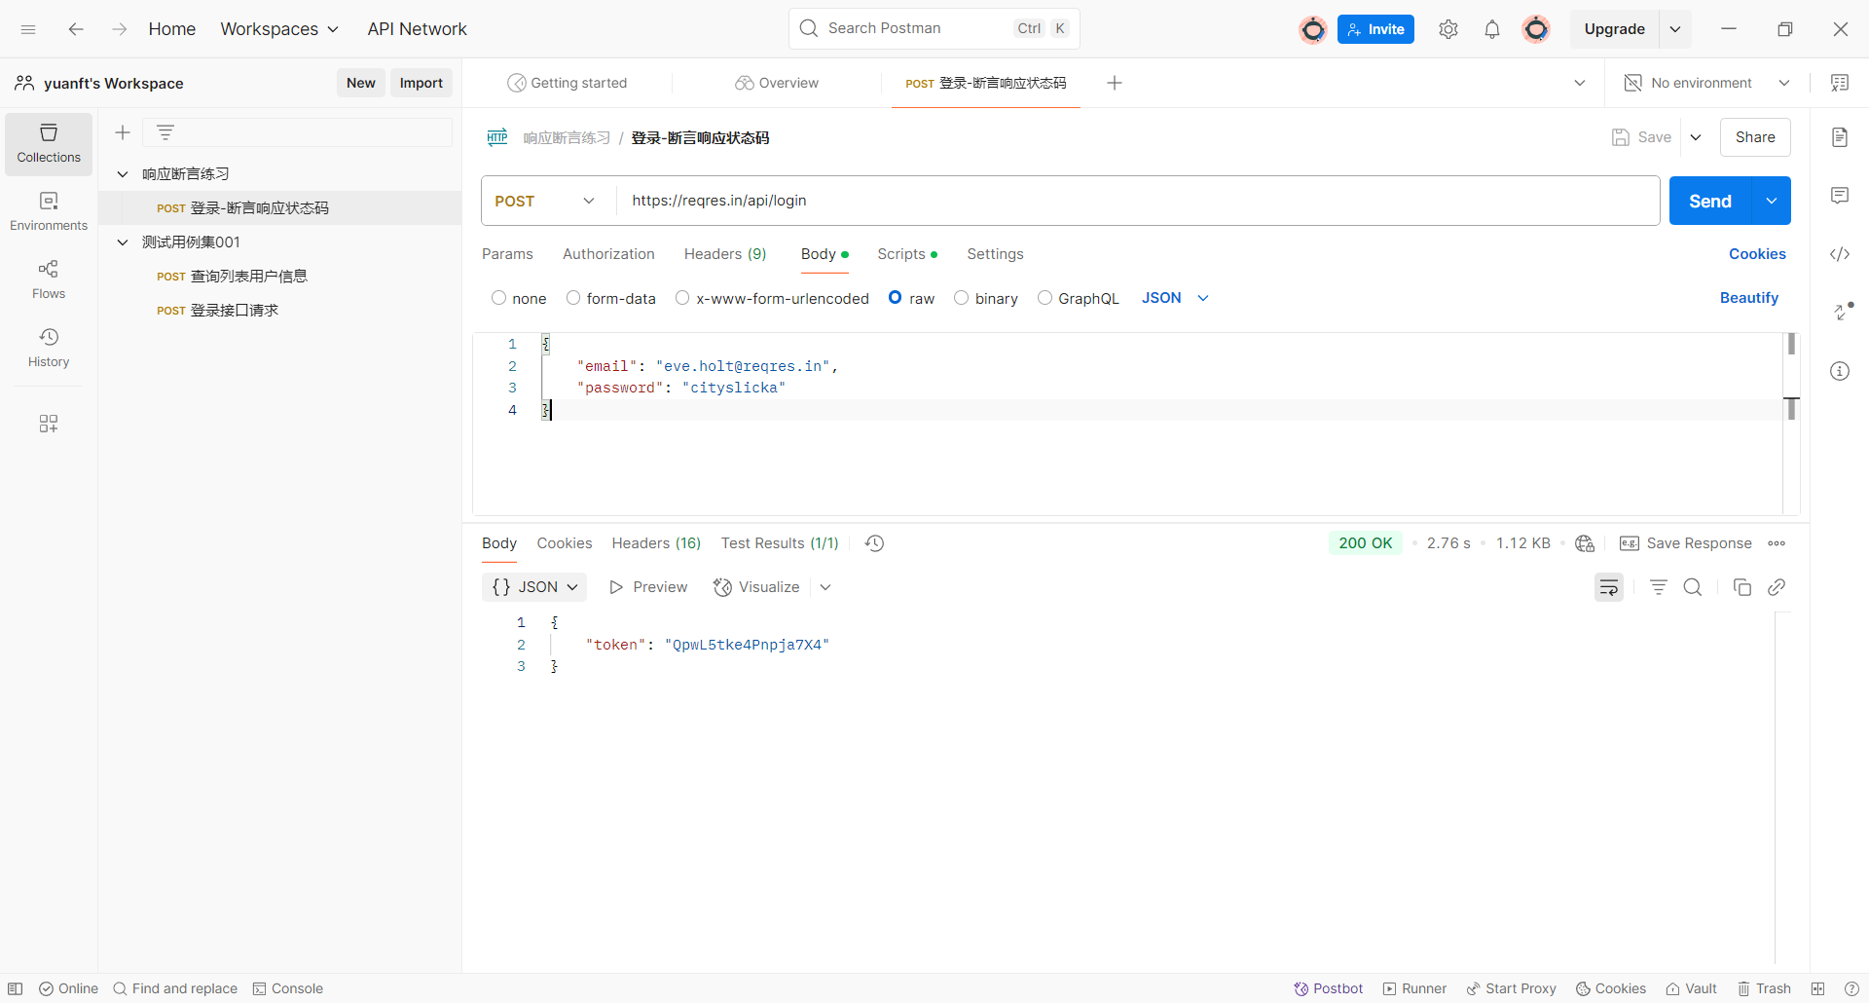
Task: Click the filter icon in collections list
Action: point(165,132)
